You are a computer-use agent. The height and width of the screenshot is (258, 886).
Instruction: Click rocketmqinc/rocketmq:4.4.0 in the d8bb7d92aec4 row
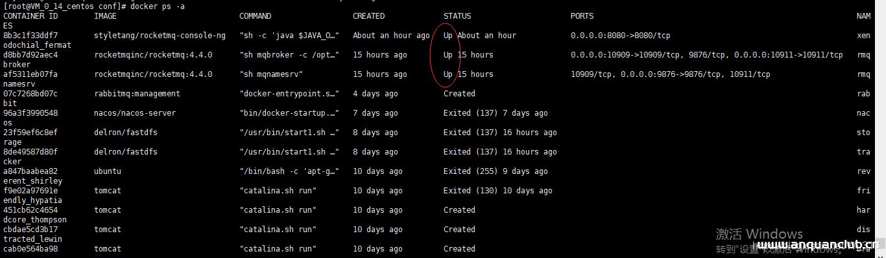tap(153, 55)
